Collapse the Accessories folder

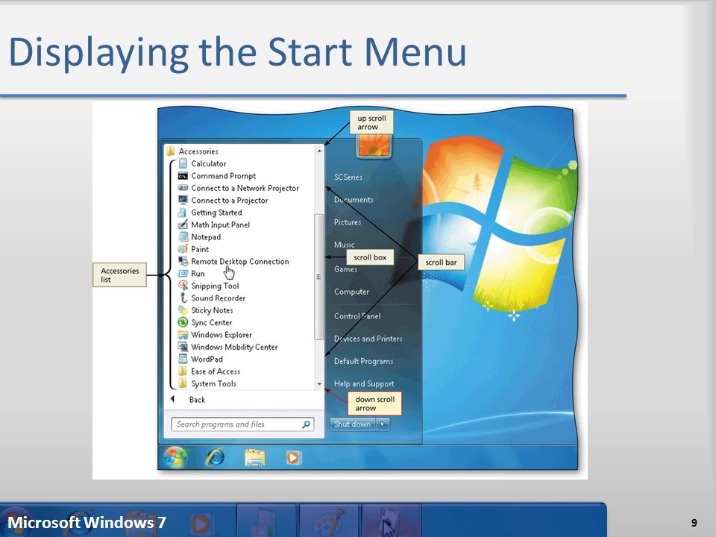[x=192, y=151]
